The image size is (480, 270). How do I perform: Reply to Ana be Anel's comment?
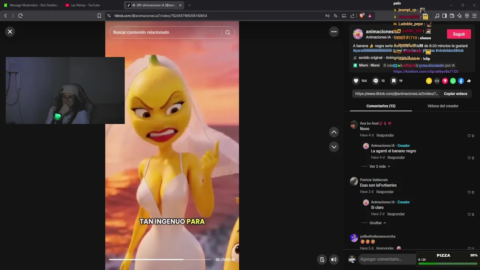(385, 135)
